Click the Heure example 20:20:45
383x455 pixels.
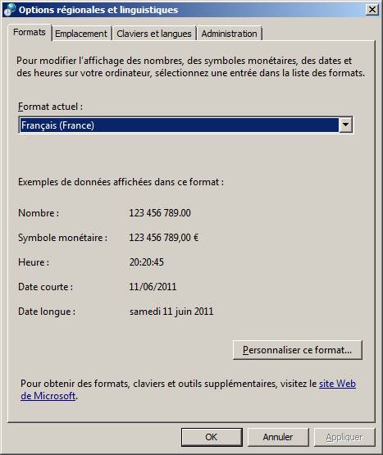146,262
